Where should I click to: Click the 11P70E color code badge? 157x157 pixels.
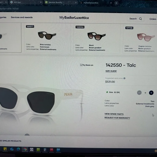(x=129, y=28)
